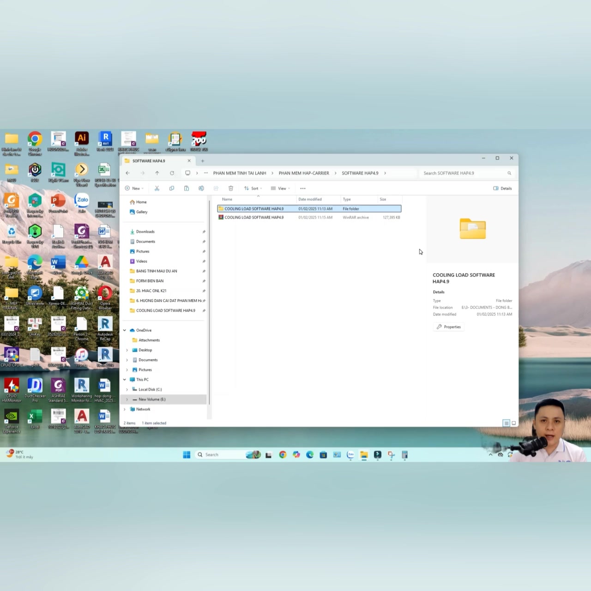Open the View dropdown
Screen dimensions: 591x591
(x=281, y=188)
